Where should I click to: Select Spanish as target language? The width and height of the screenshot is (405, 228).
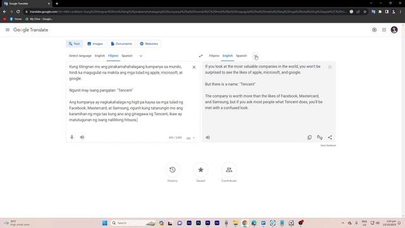click(x=242, y=56)
